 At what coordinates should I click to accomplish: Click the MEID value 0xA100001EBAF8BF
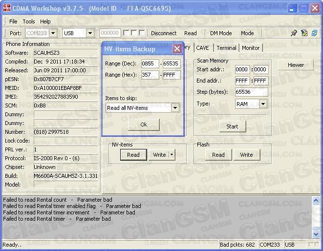(x=65, y=88)
